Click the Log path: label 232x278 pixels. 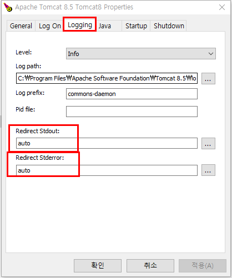28,66
